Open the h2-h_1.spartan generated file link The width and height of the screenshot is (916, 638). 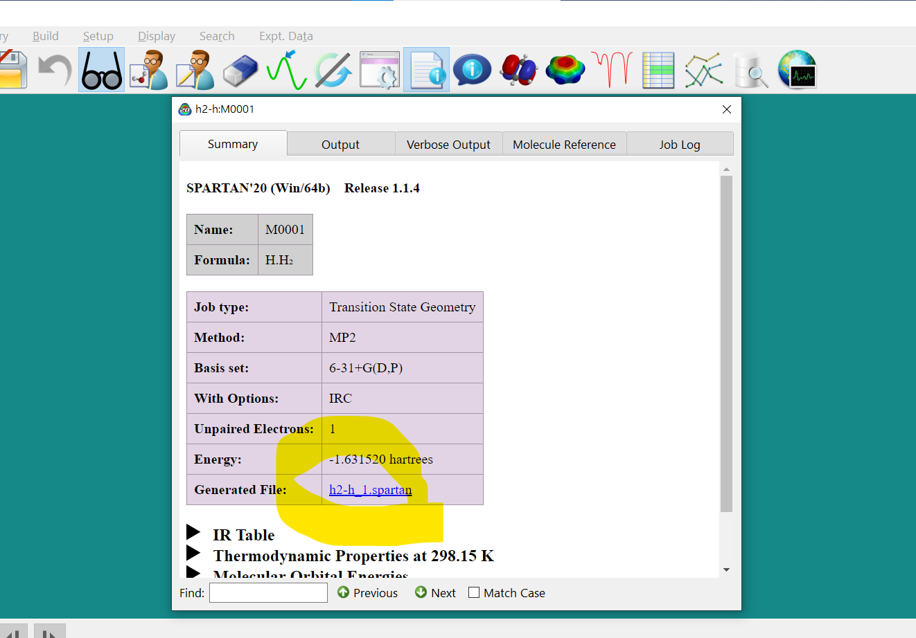[x=370, y=490]
